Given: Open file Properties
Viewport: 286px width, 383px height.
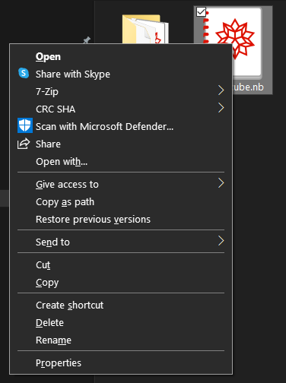Looking at the screenshot, I should (121, 363).
